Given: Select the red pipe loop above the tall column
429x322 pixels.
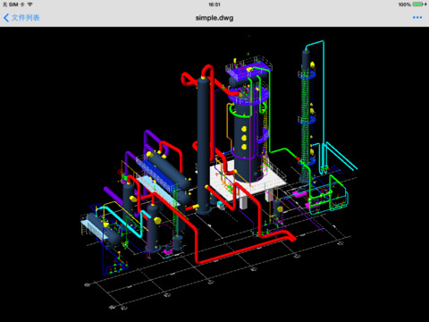Looking at the screenshot, I should [194, 78].
